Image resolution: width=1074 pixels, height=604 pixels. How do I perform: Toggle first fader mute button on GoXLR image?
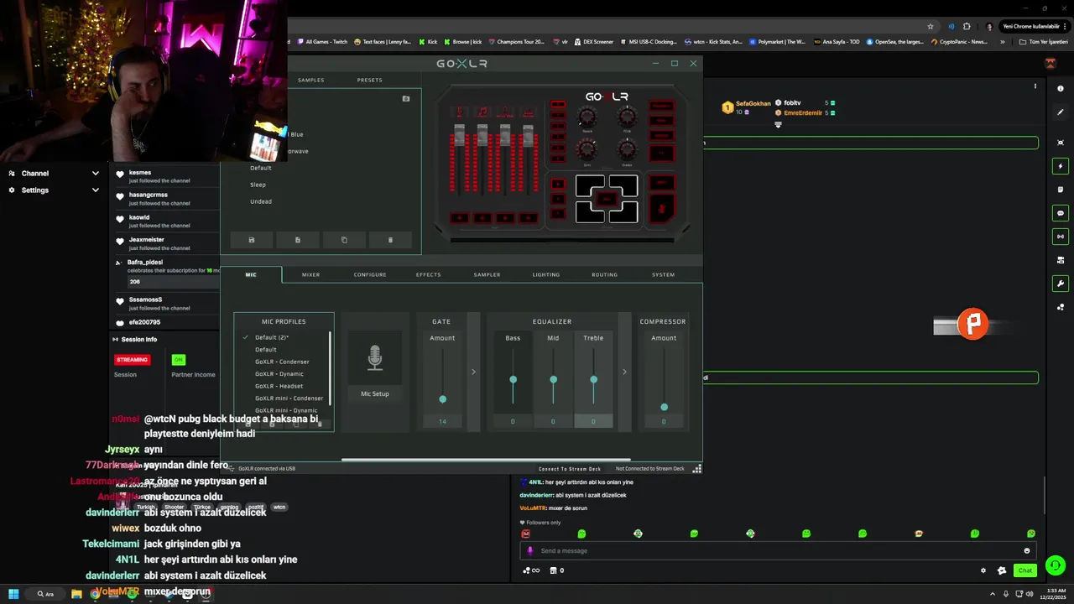coord(459,218)
